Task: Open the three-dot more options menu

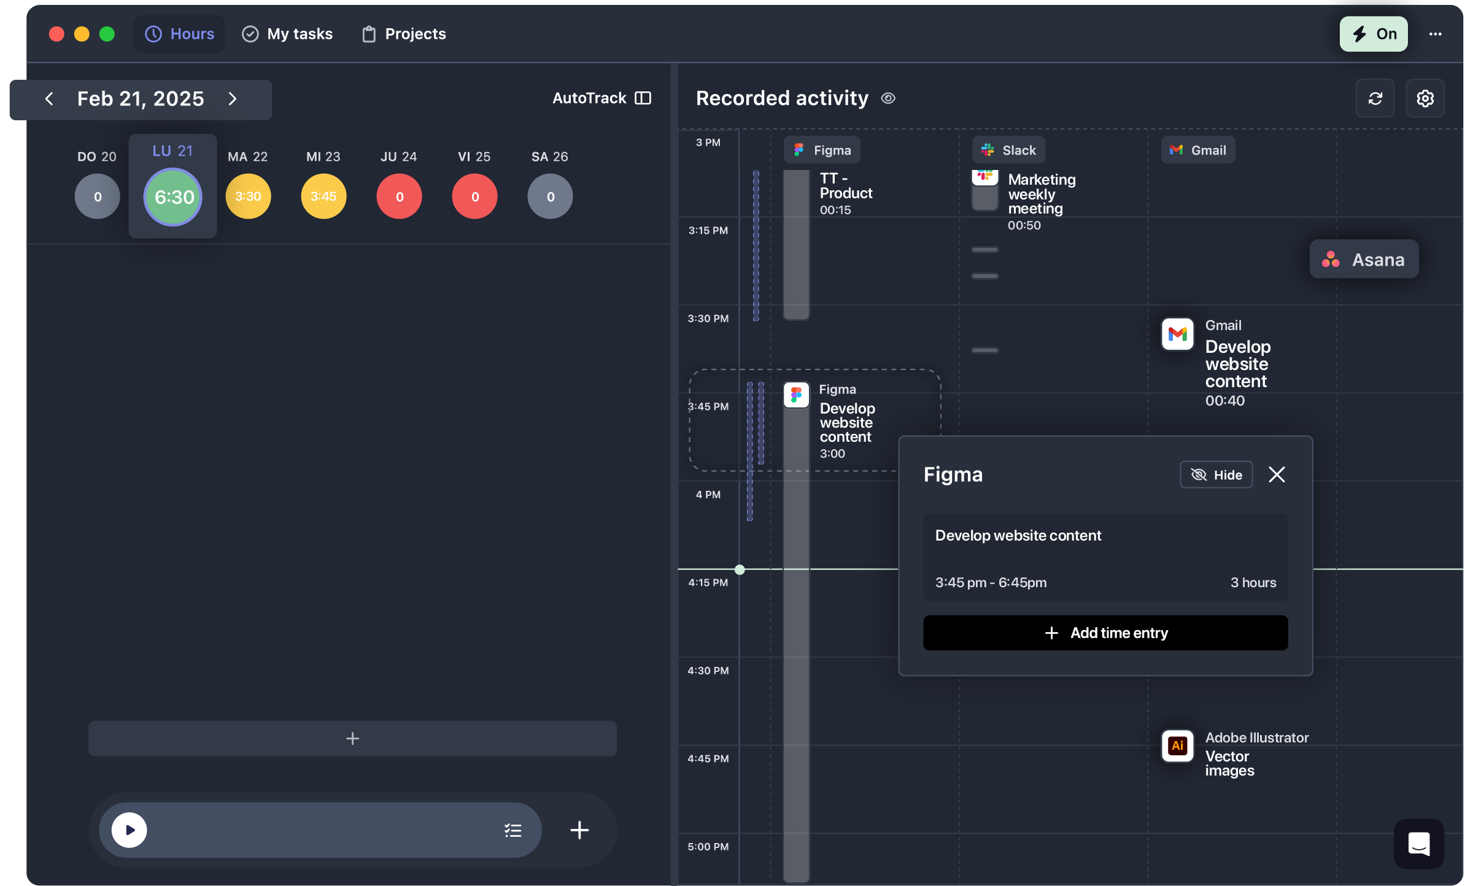Action: click(x=1435, y=34)
